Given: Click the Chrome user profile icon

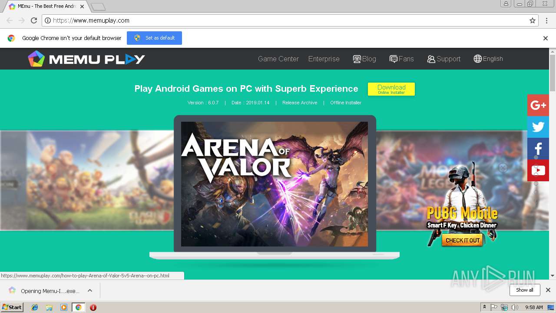Looking at the screenshot, I should pos(506,4).
